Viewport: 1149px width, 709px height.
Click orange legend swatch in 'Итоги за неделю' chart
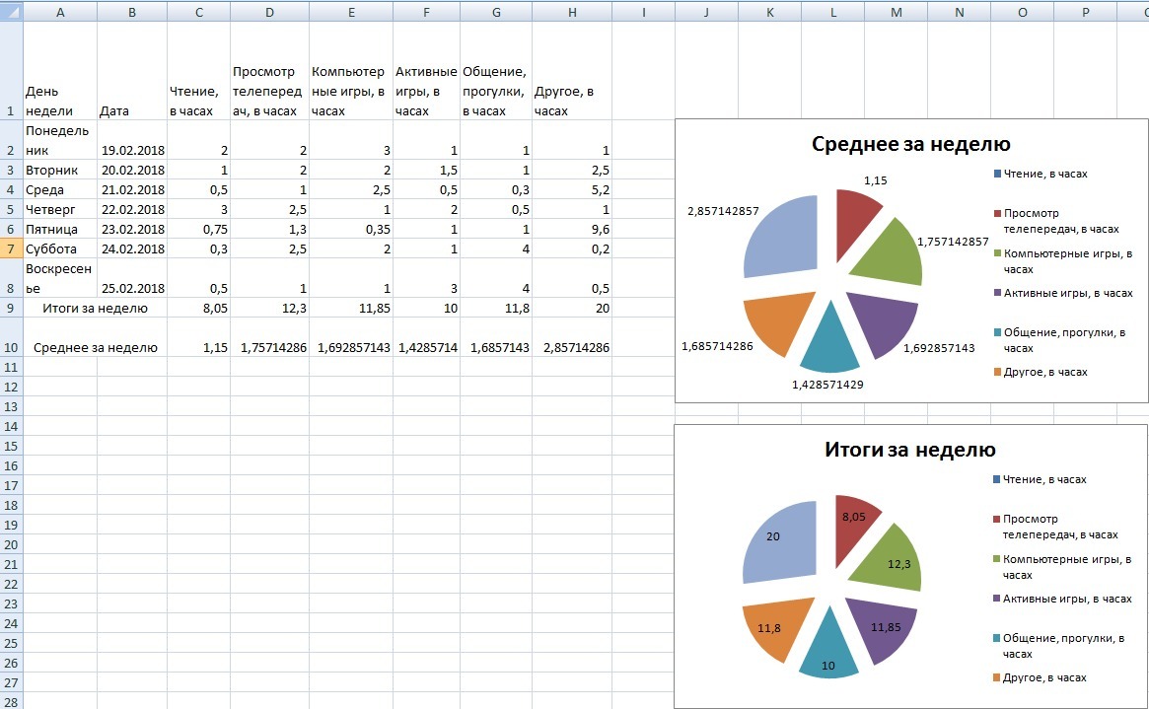coord(997,677)
